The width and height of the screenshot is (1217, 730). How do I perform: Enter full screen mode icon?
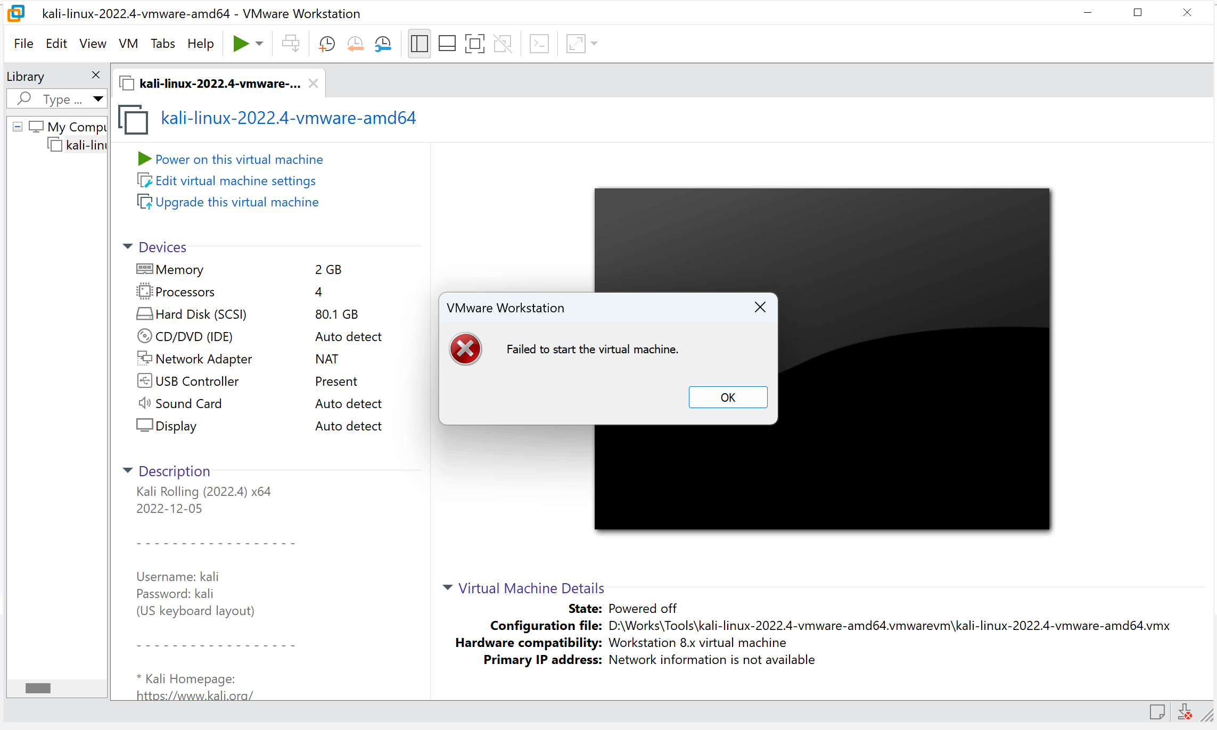(474, 44)
